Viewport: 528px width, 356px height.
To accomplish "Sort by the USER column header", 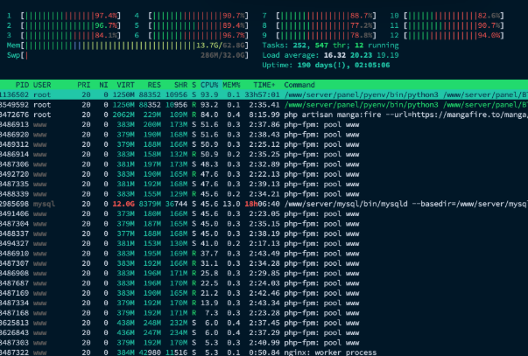I will point(44,84).
